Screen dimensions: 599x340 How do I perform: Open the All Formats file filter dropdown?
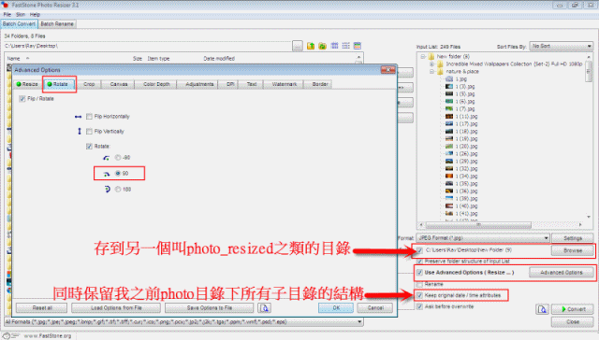[x=183, y=322]
